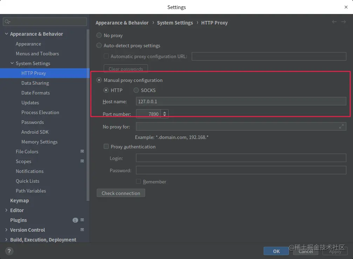Image resolution: width=353 pixels, height=259 pixels.
Task: Click System Settings breadcrumb
Action: [175, 23]
